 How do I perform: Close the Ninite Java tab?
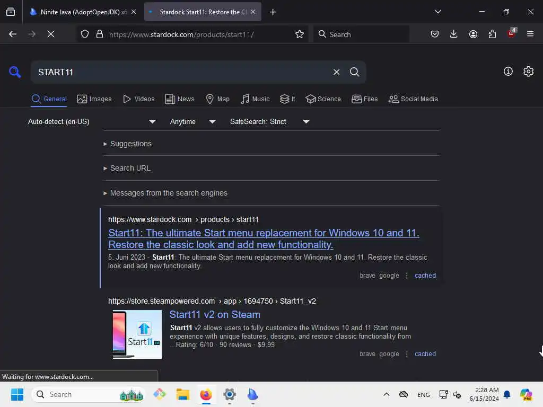pyautogui.click(x=134, y=12)
